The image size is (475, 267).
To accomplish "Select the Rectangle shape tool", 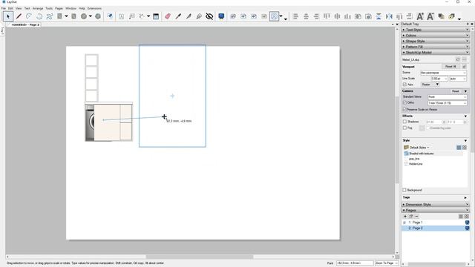I will 59,16.
